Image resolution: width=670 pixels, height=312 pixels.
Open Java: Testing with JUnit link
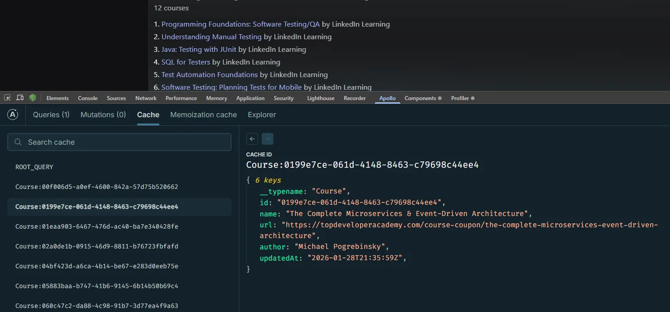(199, 50)
